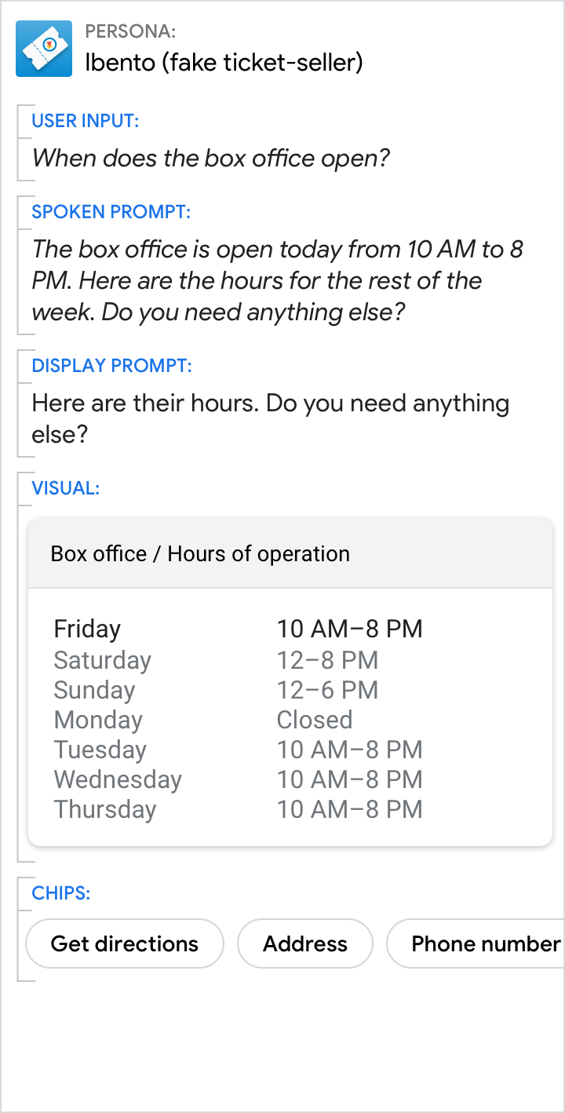Select Wednesday in the hours list
The width and height of the screenshot is (565, 1113).
pos(118,779)
